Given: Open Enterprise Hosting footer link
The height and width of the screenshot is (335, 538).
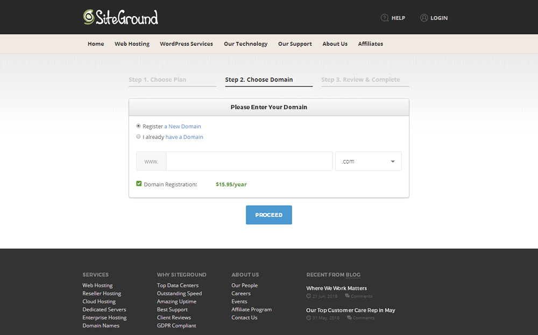Looking at the screenshot, I should [104, 318].
